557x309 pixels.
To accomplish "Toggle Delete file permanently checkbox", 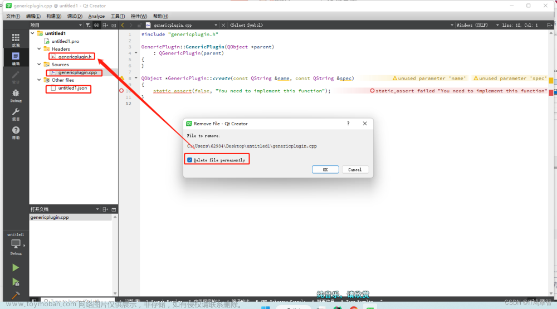I will (190, 160).
